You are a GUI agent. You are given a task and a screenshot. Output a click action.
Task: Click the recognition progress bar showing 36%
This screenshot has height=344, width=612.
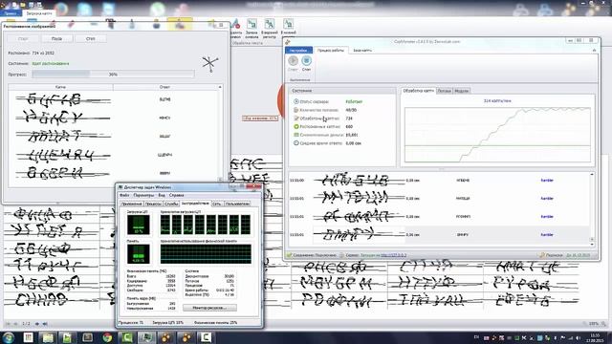tap(113, 75)
